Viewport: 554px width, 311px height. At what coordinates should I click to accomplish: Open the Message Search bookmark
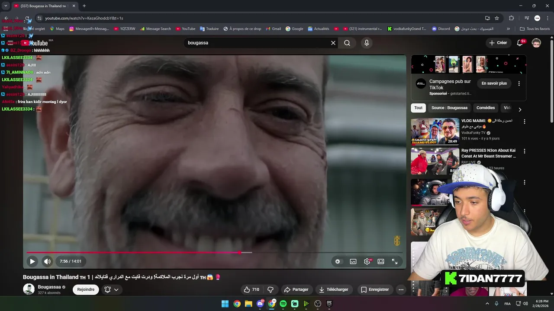(155, 29)
